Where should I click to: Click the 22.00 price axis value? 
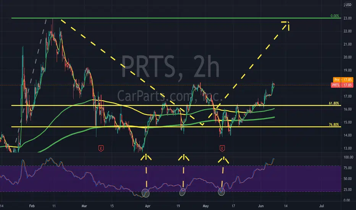[x=348, y=31]
